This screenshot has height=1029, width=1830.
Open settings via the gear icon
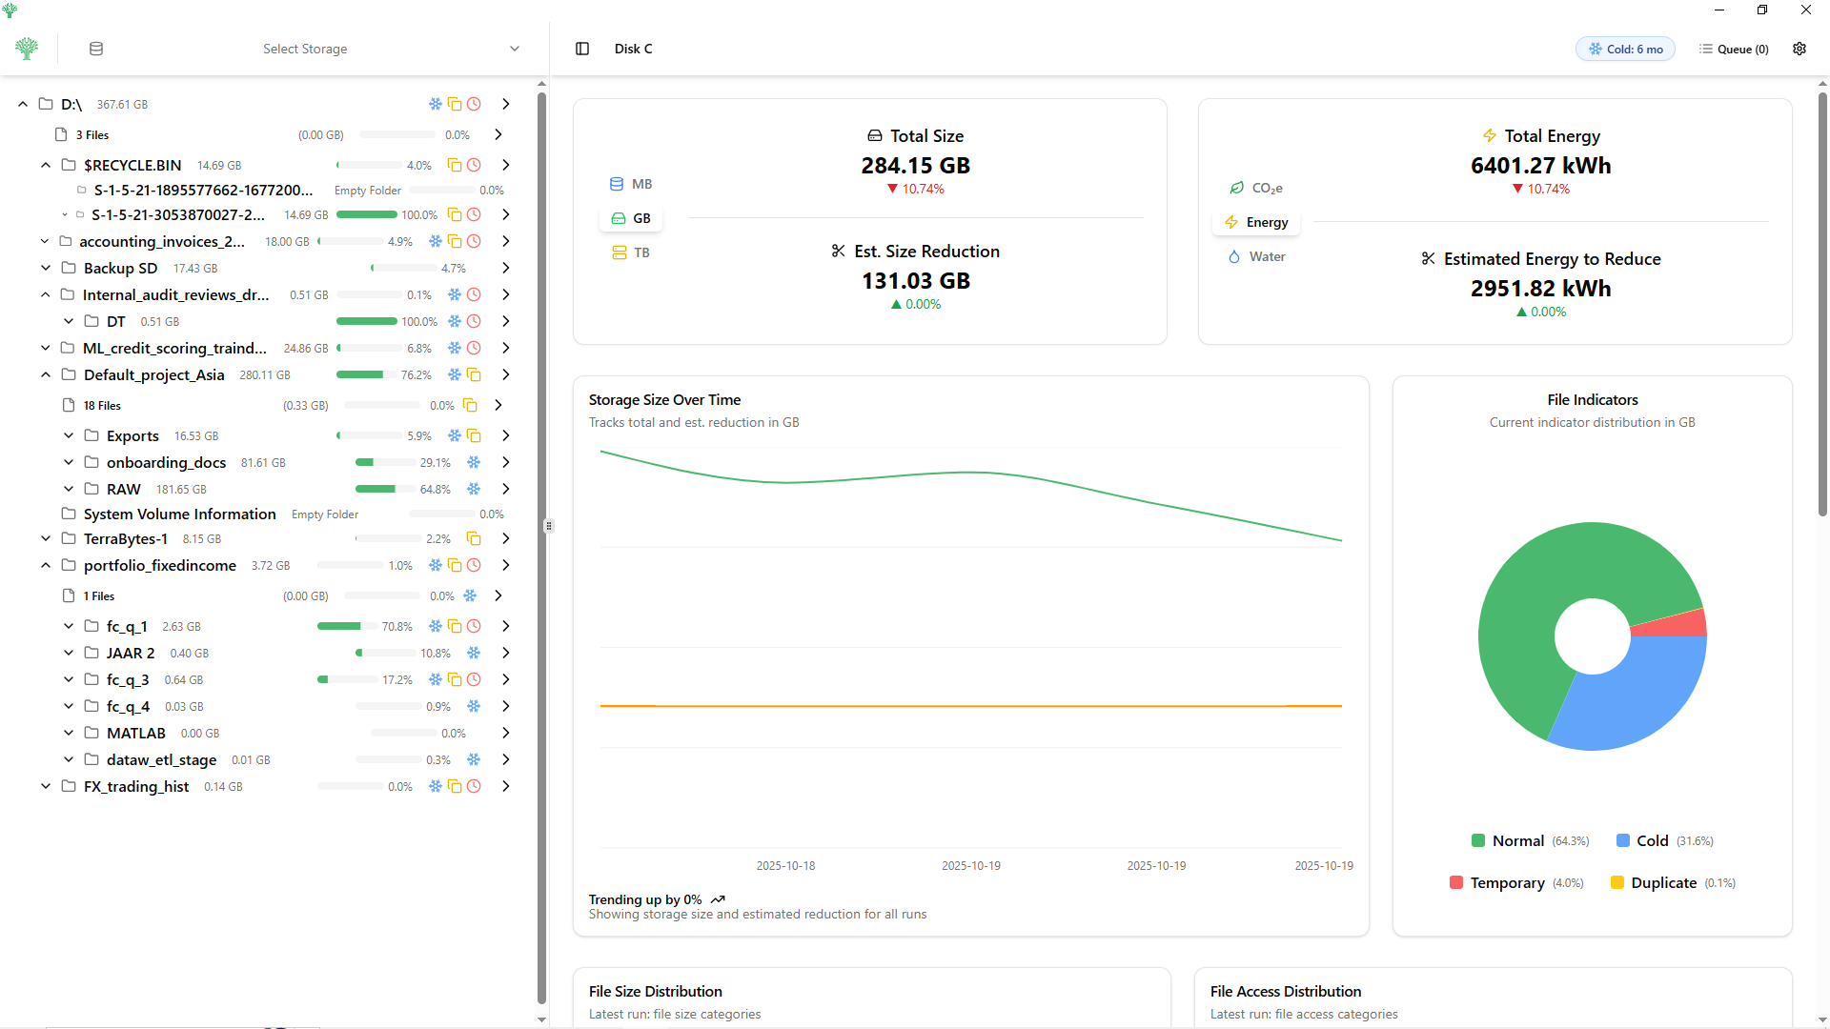[x=1799, y=49]
